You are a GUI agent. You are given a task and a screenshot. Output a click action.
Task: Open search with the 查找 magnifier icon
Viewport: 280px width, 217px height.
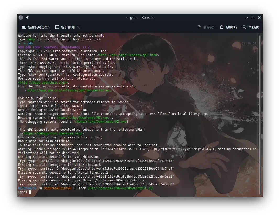[244, 27]
